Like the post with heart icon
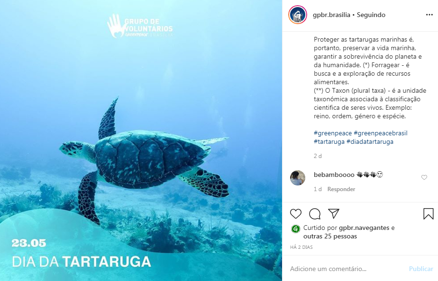Image resolution: width=438 pixels, height=281 pixels. coord(295,214)
